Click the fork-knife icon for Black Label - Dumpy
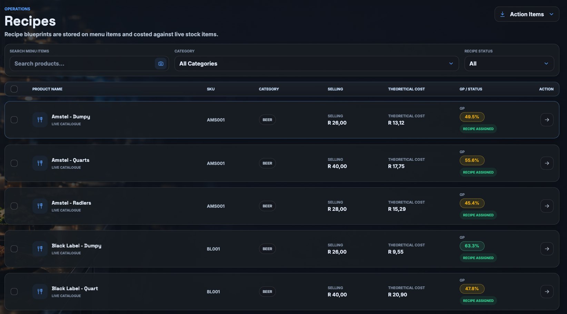This screenshot has height=314, width=567. 40,249
